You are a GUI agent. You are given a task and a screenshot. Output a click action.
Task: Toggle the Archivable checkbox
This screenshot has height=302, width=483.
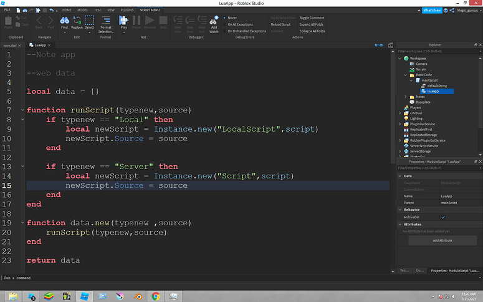[442, 217]
